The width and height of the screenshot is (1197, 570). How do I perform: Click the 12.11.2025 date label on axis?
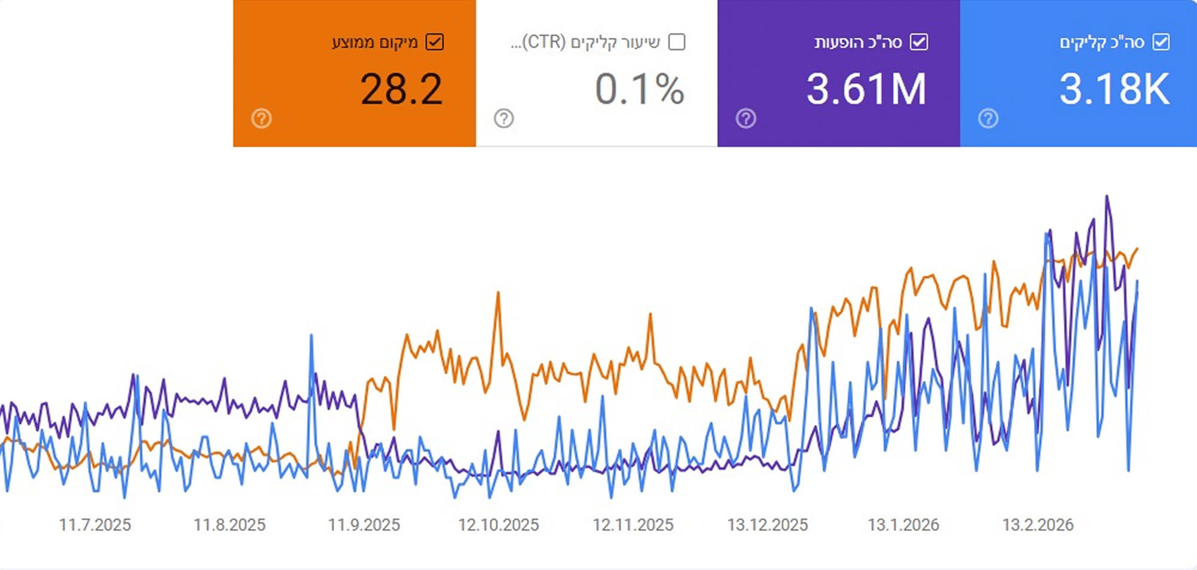click(x=633, y=525)
